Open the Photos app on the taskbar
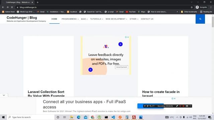This screenshot has height=120, width=214. [141, 117]
